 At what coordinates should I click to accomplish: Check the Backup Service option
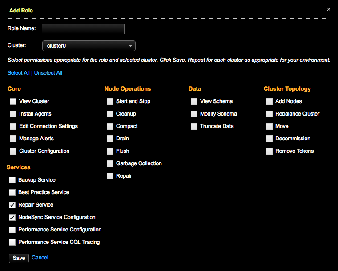(12, 180)
